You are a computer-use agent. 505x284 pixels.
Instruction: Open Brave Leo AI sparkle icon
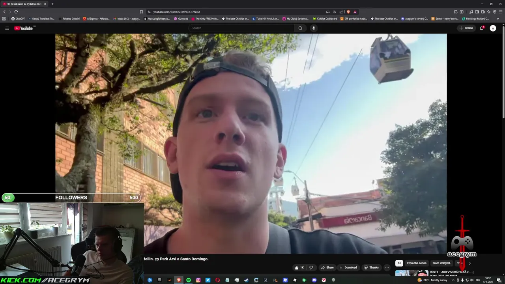tap(489, 12)
